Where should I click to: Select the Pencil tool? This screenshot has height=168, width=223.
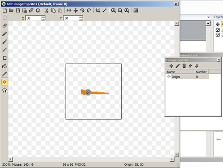[x=4, y=34]
